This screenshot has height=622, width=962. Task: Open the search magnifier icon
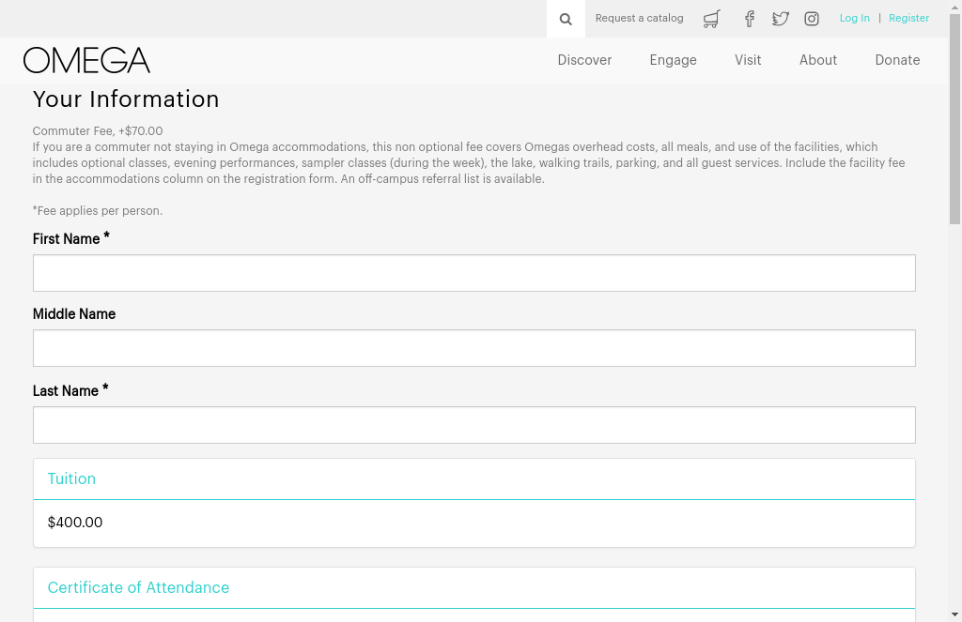566,19
